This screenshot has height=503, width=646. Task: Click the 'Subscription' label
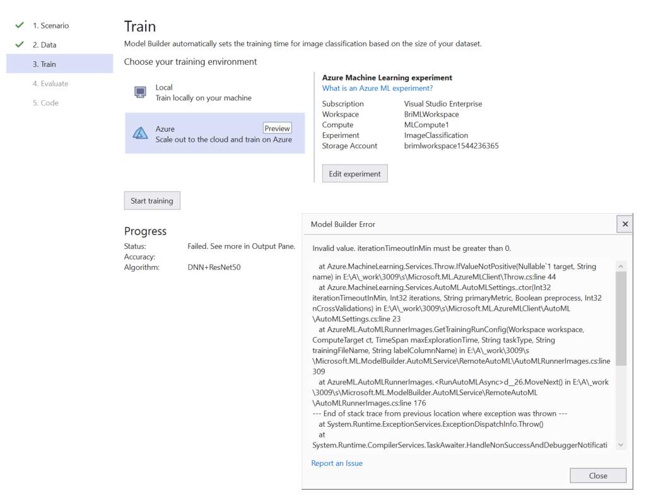coord(343,104)
